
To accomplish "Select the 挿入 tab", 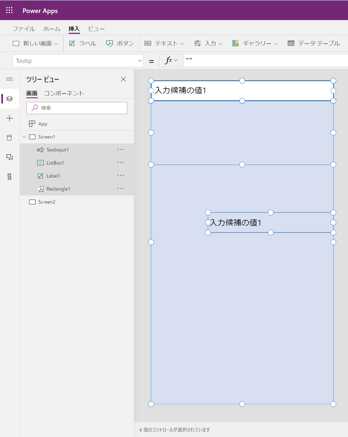I will click(74, 29).
